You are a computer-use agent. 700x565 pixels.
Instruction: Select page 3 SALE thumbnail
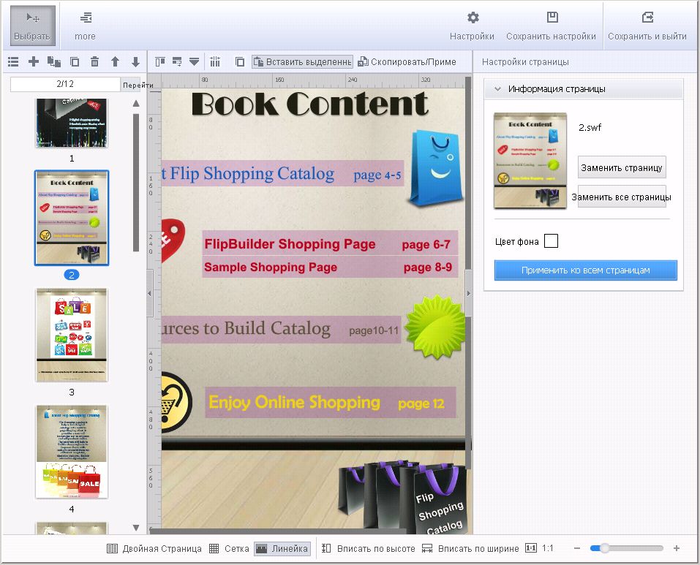click(72, 335)
